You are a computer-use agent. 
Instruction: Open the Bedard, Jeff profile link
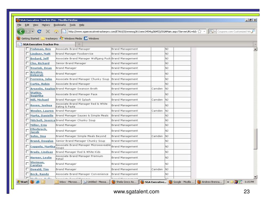tap(39, 58)
